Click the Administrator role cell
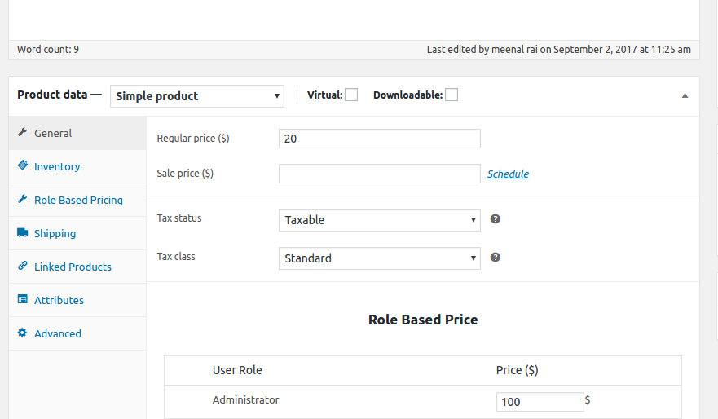The height and width of the screenshot is (419, 718). pyautogui.click(x=245, y=399)
